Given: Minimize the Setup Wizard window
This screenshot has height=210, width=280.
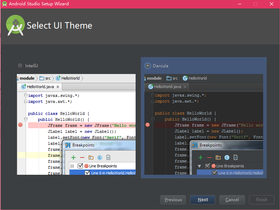Looking at the screenshot, I should (x=240, y=4).
